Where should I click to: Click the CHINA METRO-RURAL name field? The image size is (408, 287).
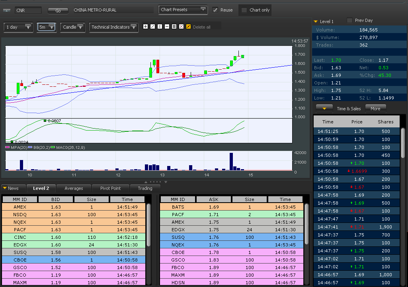tap(113, 10)
